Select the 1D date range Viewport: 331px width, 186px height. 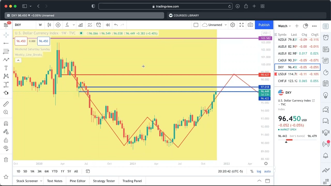click(x=18, y=171)
